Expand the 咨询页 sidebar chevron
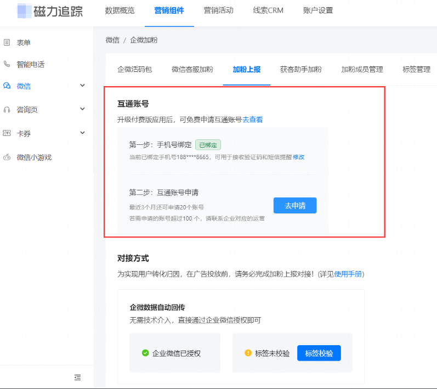This screenshot has height=389, width=437. (82, 109)
